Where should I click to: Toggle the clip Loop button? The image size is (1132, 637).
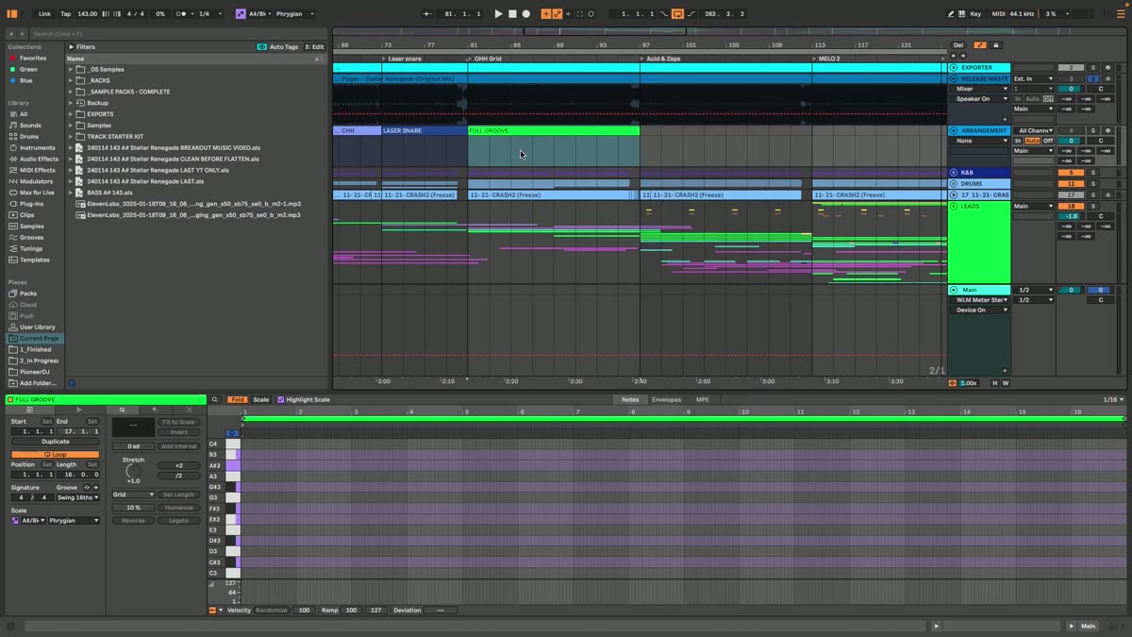pyautogui.click(x=56, y=455)
